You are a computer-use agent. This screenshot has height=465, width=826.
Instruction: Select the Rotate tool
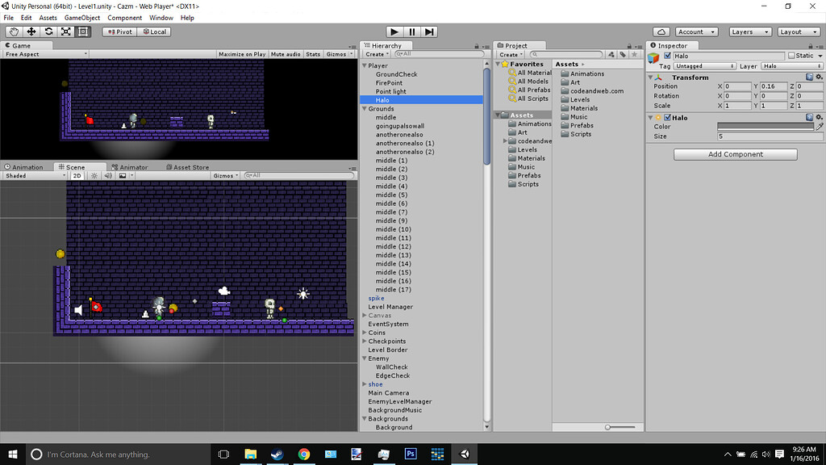pos(48,31)
